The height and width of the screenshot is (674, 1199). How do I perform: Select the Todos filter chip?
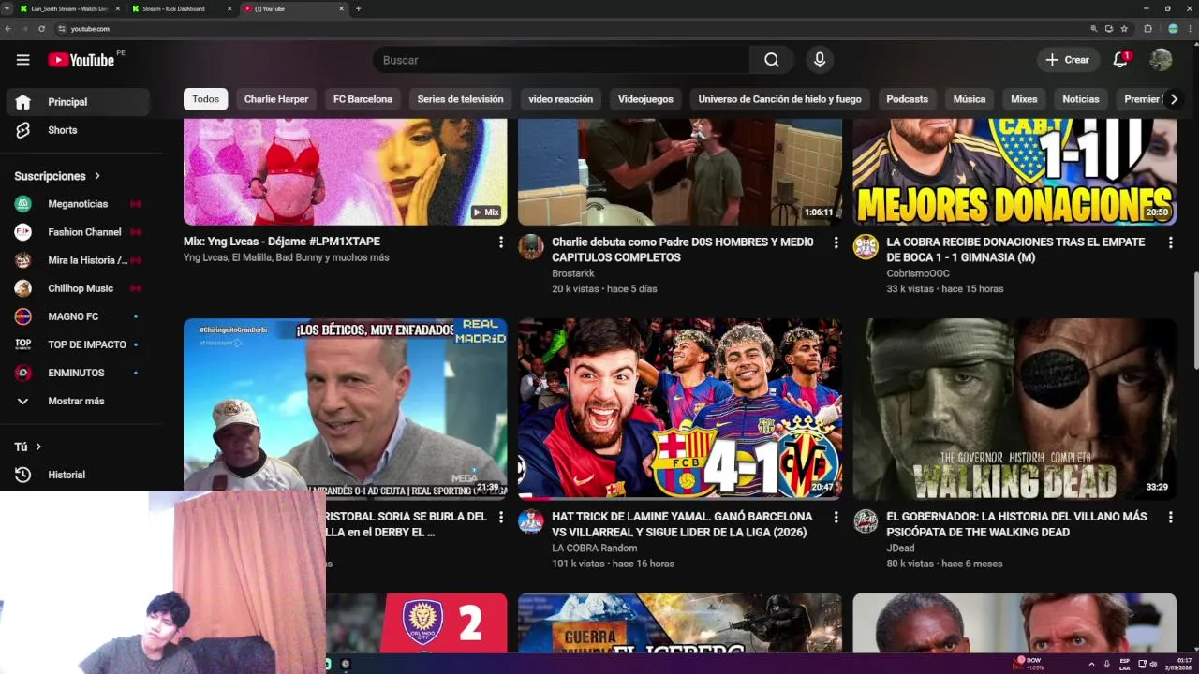click(205, 99)
